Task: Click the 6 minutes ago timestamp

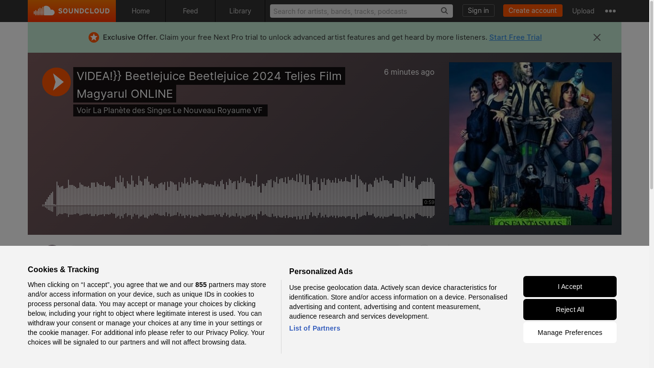Action: 409,72
